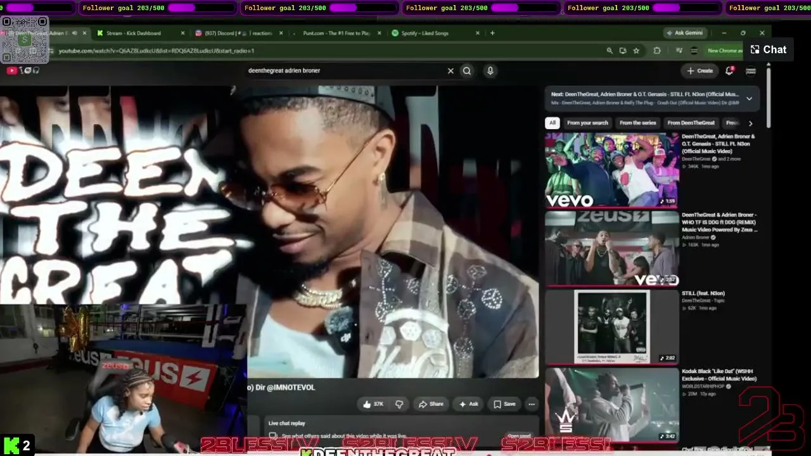Open the YouTube account avatar menu
Screen dimensions: 811x456
[751, 71]
